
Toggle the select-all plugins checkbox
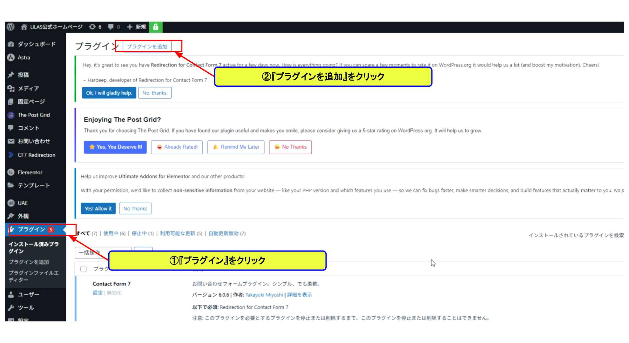[84, 269]
